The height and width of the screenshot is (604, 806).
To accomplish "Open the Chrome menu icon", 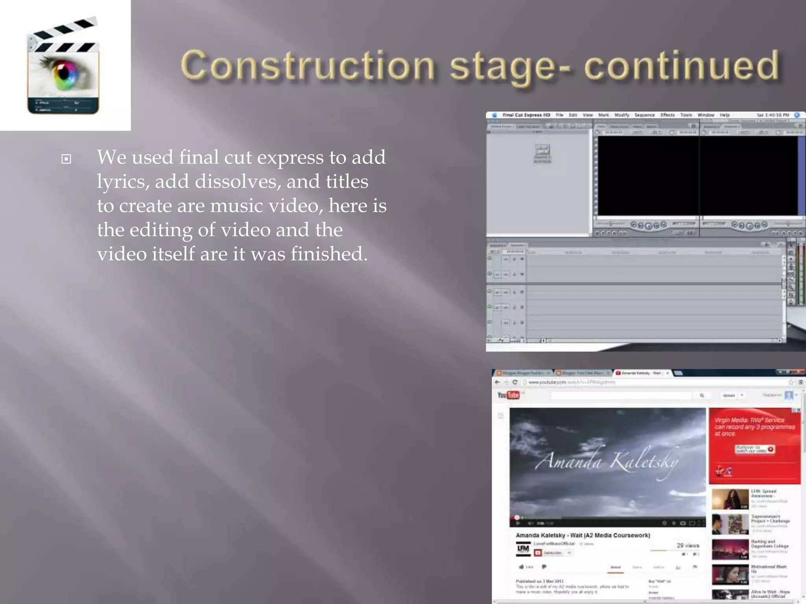I will (x=801, y=382).
